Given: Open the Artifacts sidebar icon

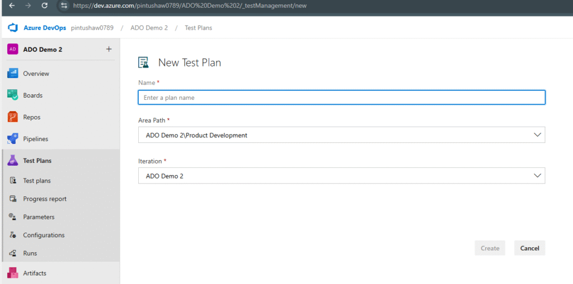Looking at the screenshot, I should [13, 273].
